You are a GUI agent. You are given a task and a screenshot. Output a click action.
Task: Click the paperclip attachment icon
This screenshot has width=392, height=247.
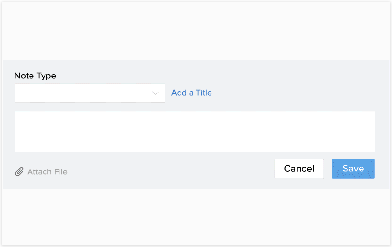(x=19, y=172)
